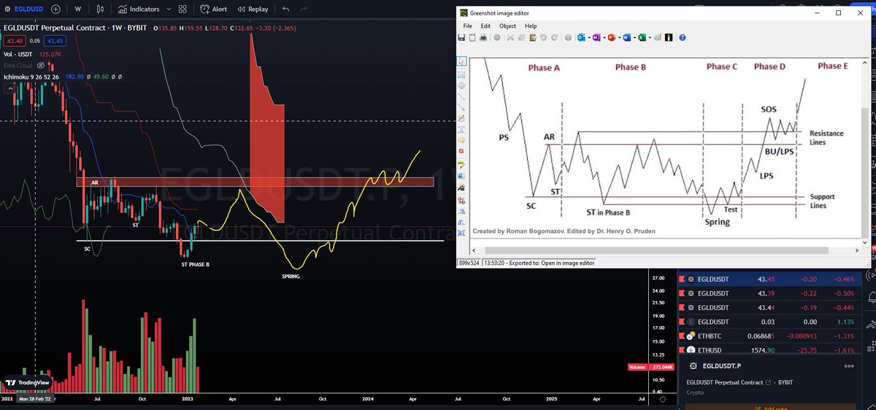Toggle the red flag on ETHBTC row
This screenshot has width=876, height=410.
[682, 336]
